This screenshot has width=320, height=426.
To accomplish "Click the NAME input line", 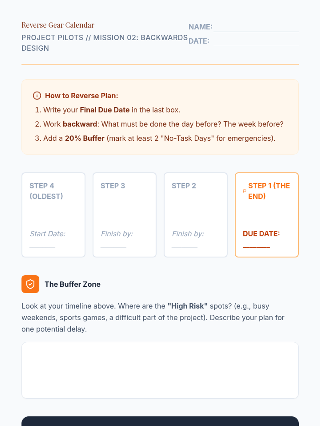I will point(256,27).
